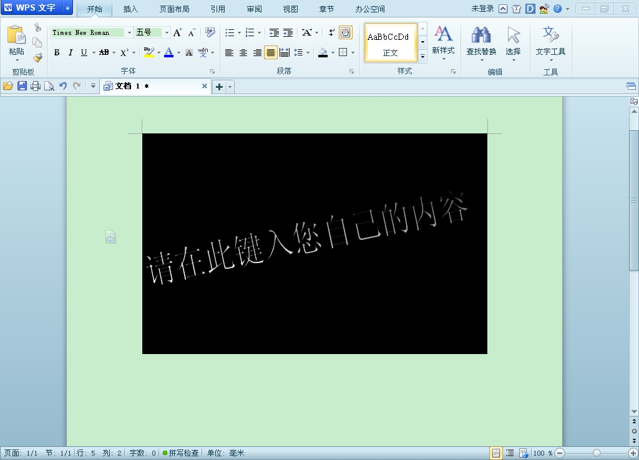
Task: Center align text
Action: point(243,52)
